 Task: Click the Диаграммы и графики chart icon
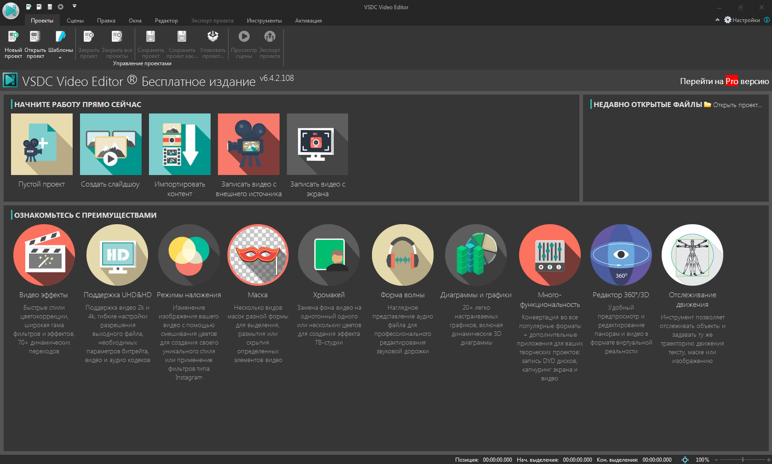[x=476, y=255]
